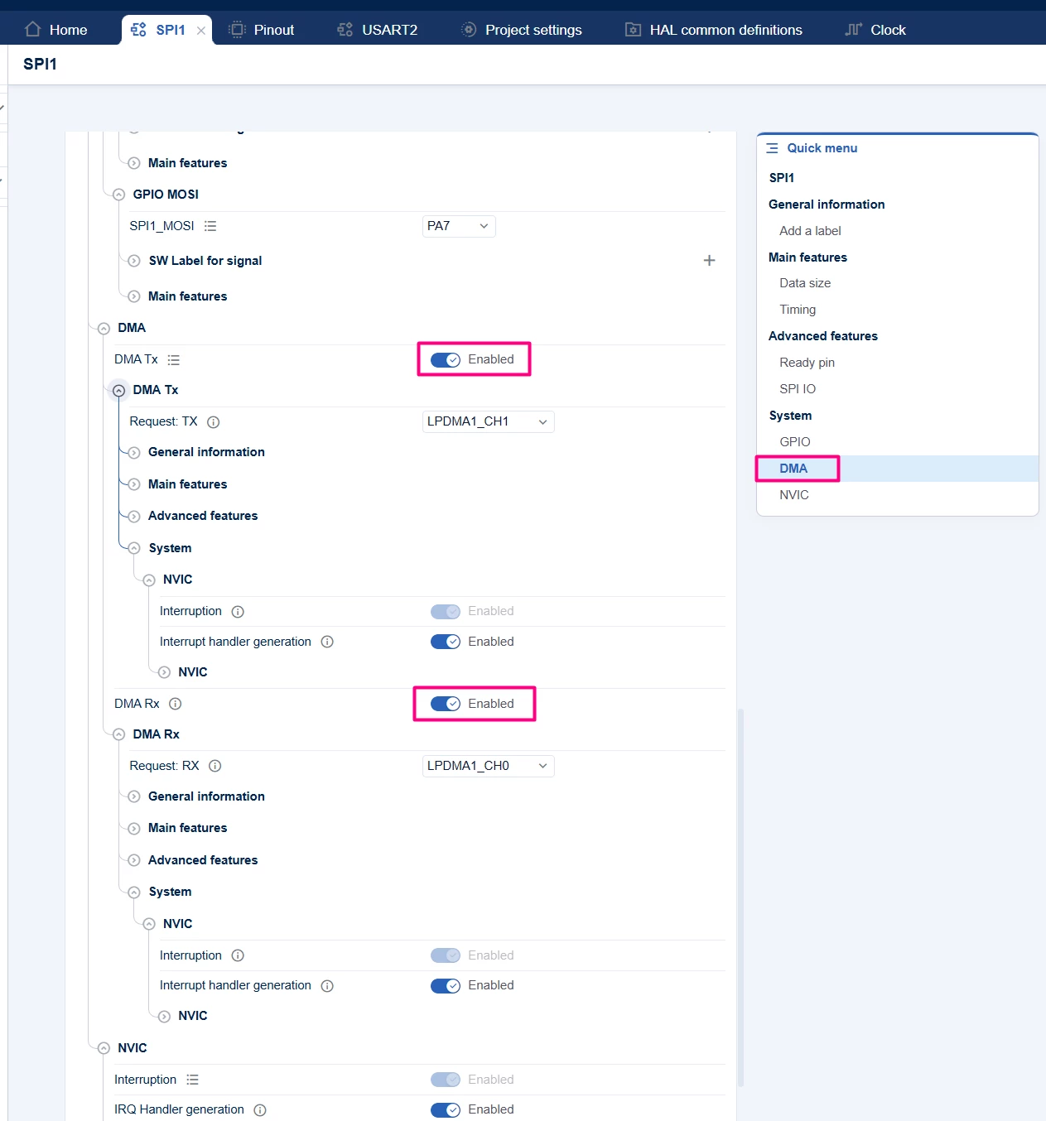Toggle DMA Tx Interrupt handler generation switch
This screenshot has width=1046, height=1121.
tap(446, 642)
